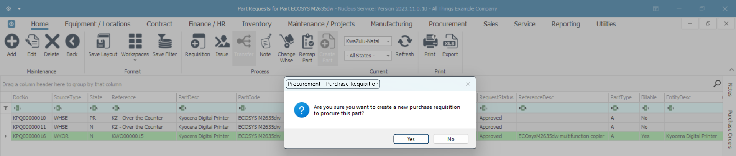This screenshot has width=736, height=156.
Task: Click the Export to XLS icon
Action: point(450,42)
